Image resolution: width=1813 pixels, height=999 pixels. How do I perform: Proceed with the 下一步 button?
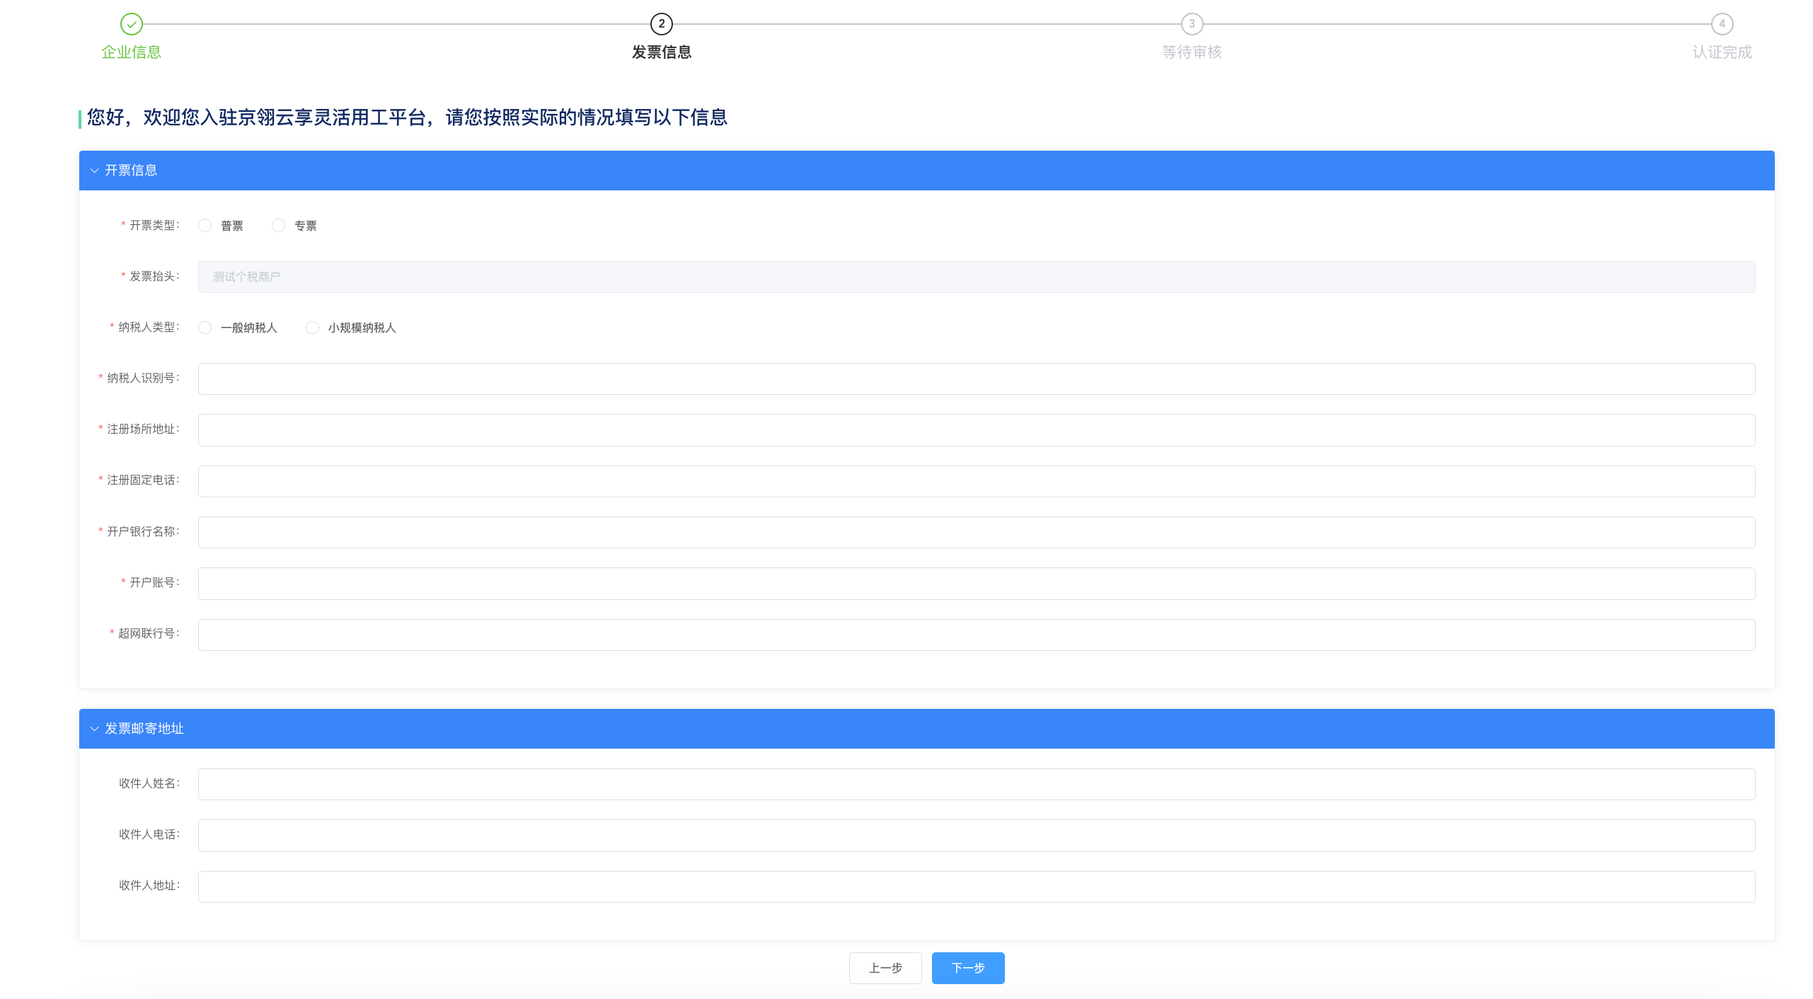(967, 968)
